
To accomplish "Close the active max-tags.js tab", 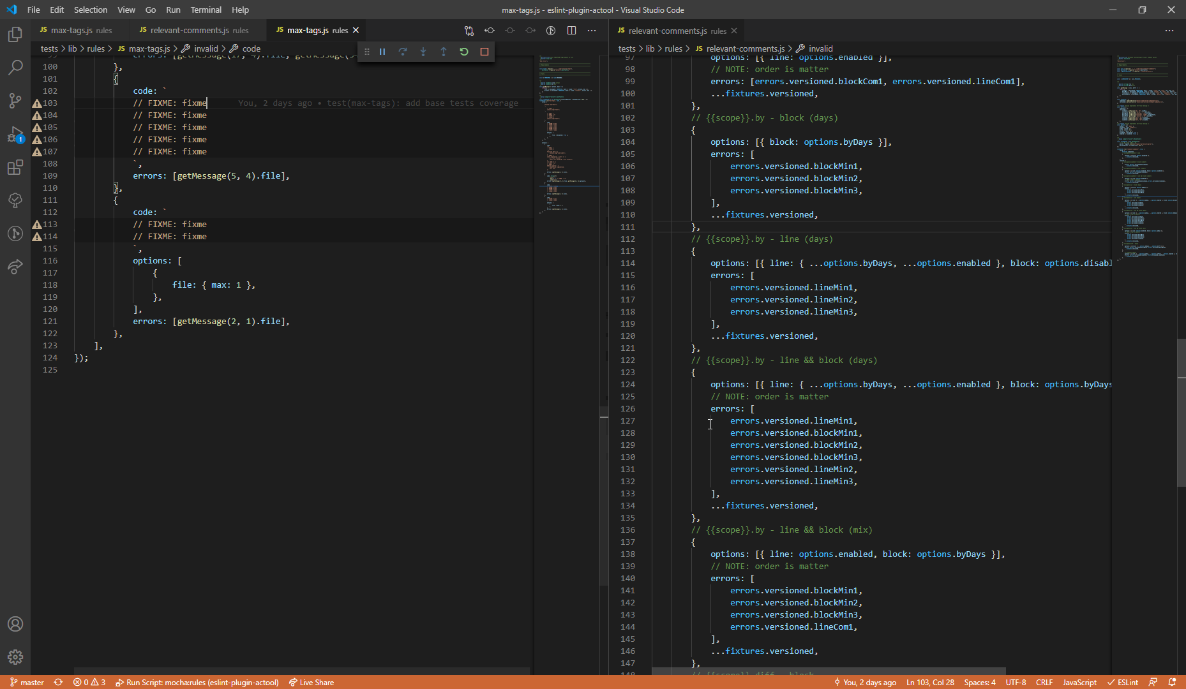I will click(356, 31).
